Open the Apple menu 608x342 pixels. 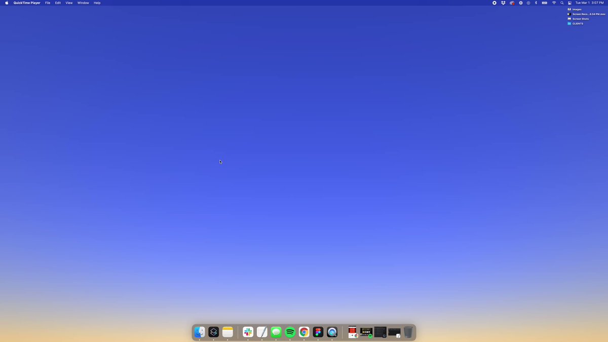pos(7,3)
